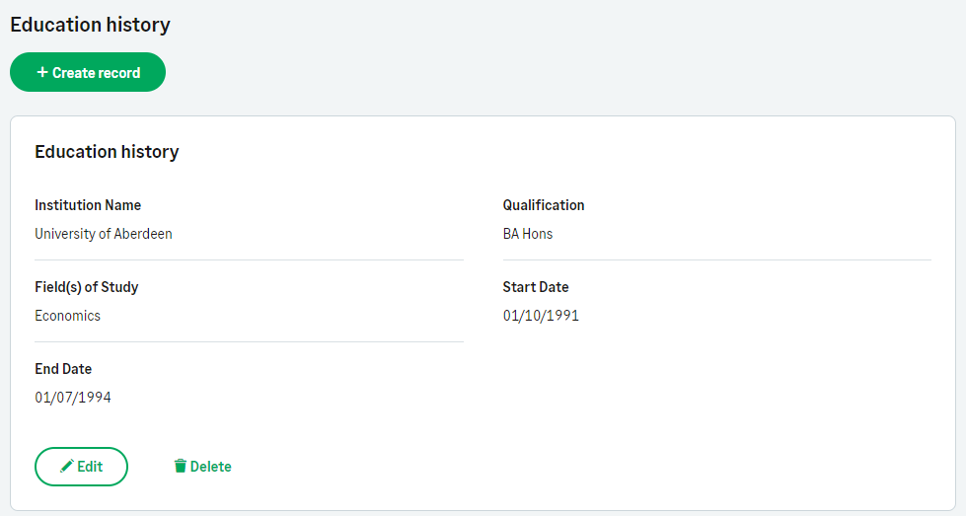Viewport: 966px width, 516px height.
Task: Select the BA Hons qualification value
Action: [x=528, y=234]
